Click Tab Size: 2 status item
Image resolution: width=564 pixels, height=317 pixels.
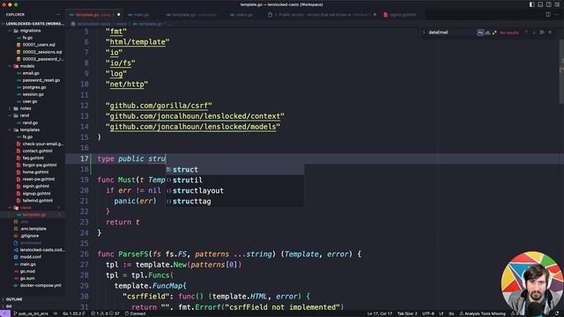tap(407, 313)
